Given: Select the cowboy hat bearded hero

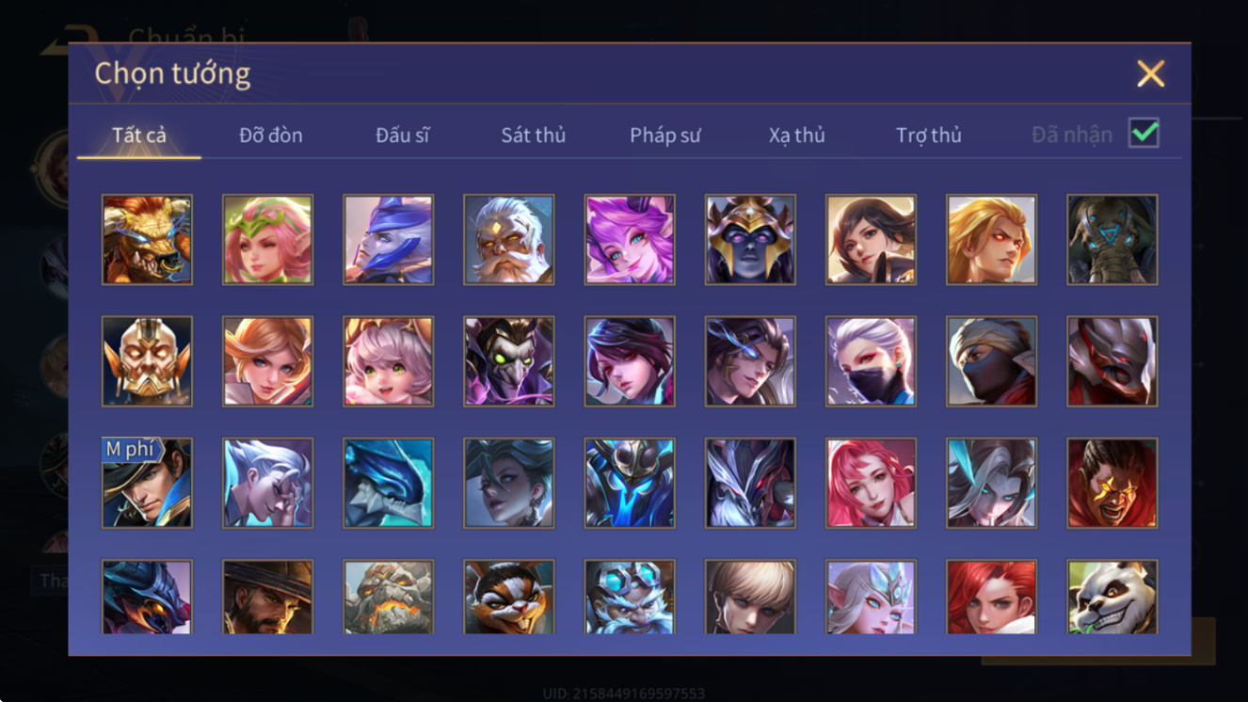Looking at the screenshot, I should coord(267,597).
